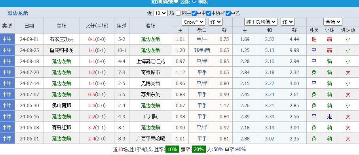Click the 角球 column header

122,26
